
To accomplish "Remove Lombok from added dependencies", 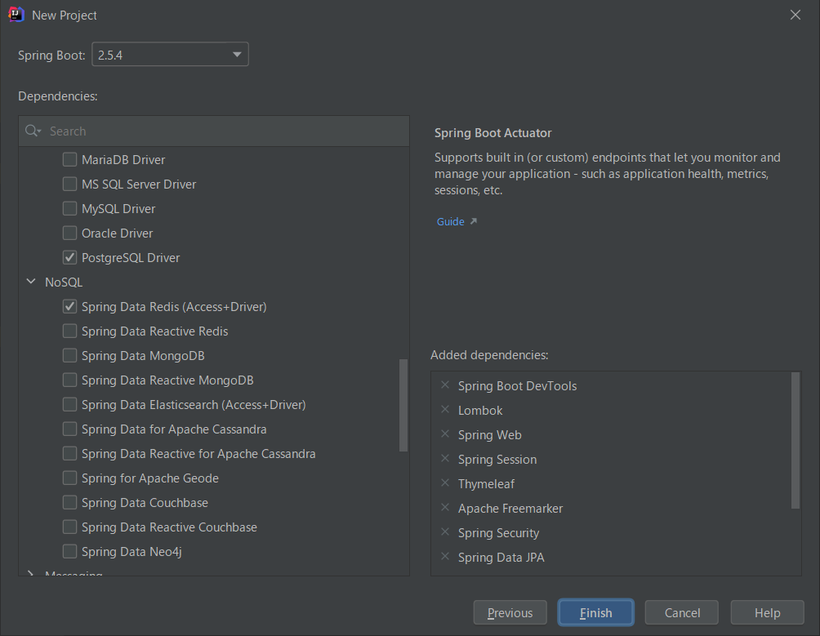I will click(445, 410).
